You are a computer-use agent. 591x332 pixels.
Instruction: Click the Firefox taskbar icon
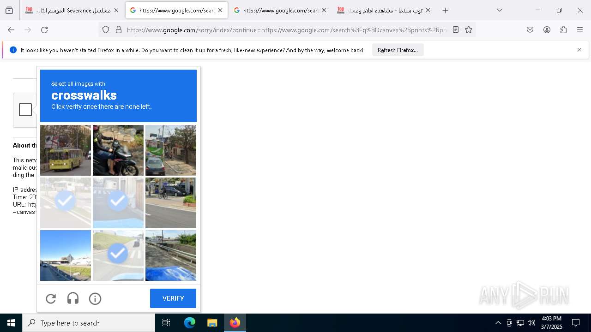pos(235,323)
